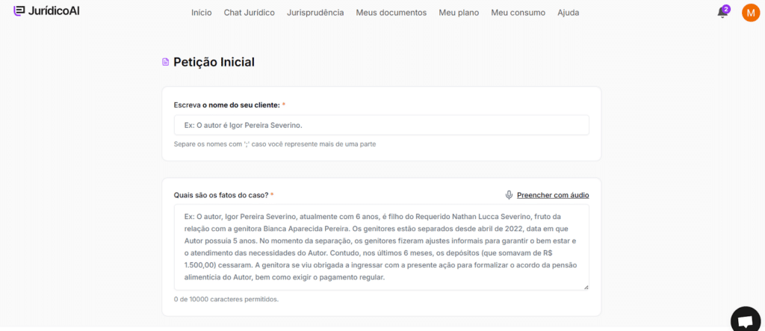Click the Preencher com áudio link
765x331 pixels.
coord(553,195)
